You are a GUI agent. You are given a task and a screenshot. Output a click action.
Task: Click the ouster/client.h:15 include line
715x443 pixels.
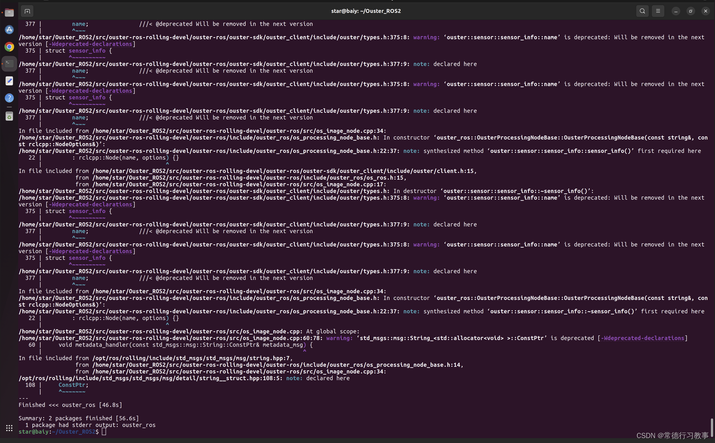coord(248,171)
